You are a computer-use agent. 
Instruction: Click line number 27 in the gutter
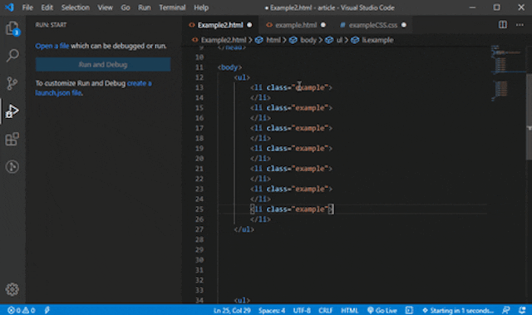point(199,229)
